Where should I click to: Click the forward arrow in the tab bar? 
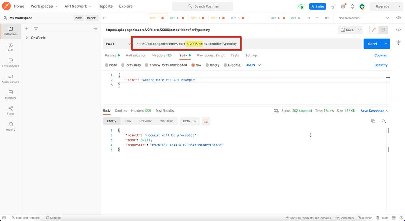coord(309,18)
